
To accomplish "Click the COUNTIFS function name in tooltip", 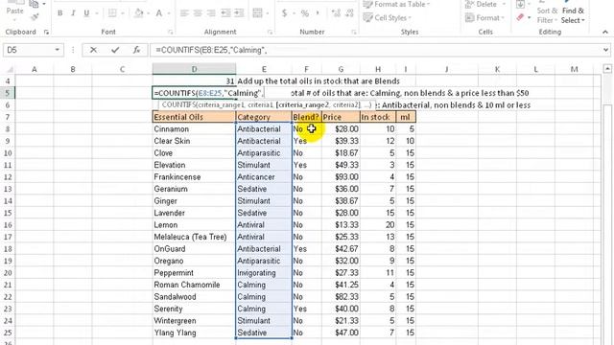I will click(179, 104).
